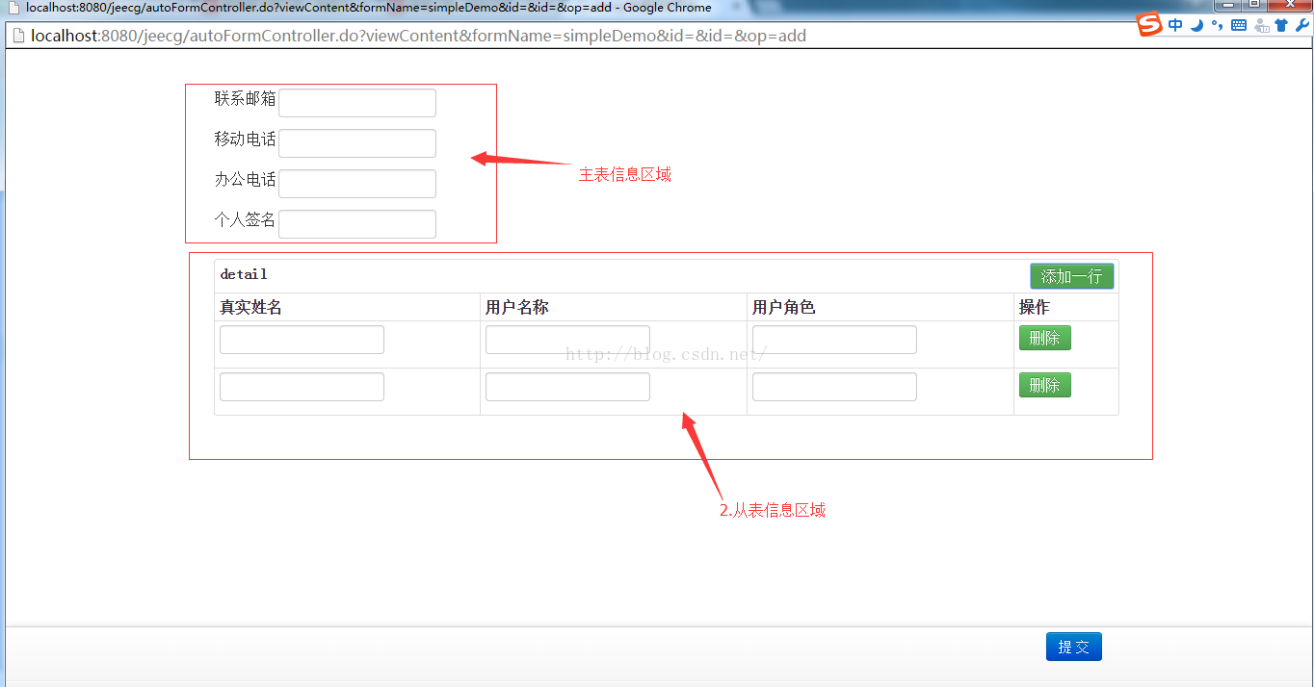The image size is (1314, 687).
Task: Click first-row 用户角色 input
Action: coord(834,340)
